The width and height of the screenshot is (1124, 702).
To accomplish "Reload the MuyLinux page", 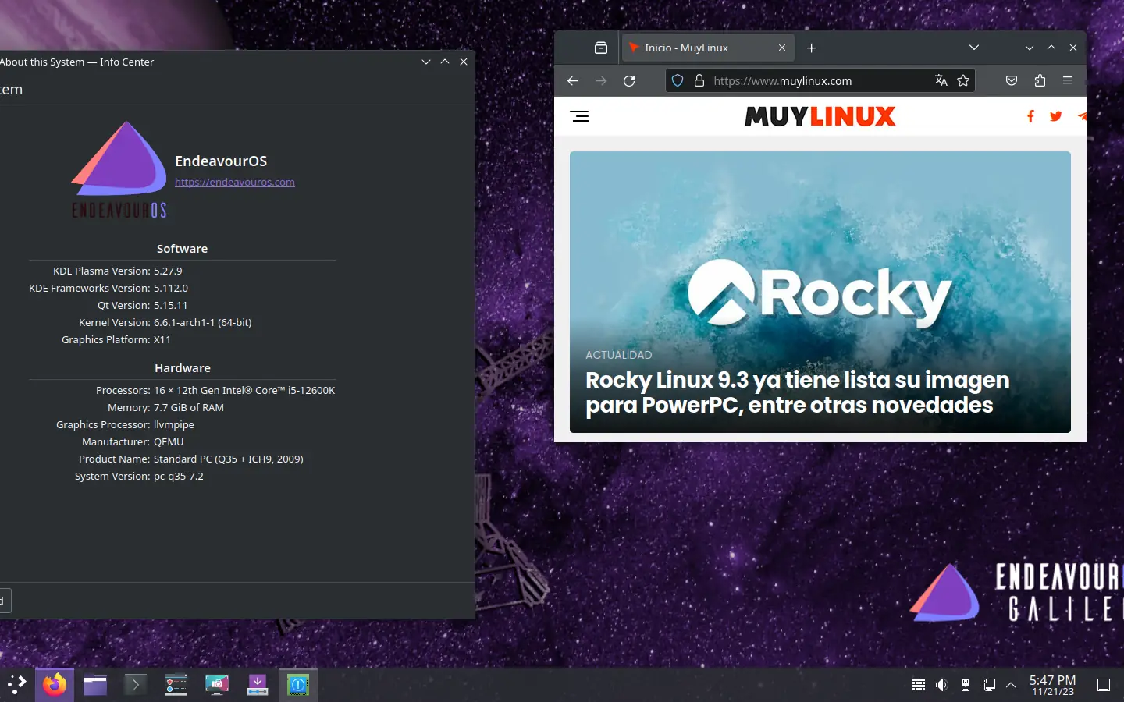I will (x=629, y=80).
